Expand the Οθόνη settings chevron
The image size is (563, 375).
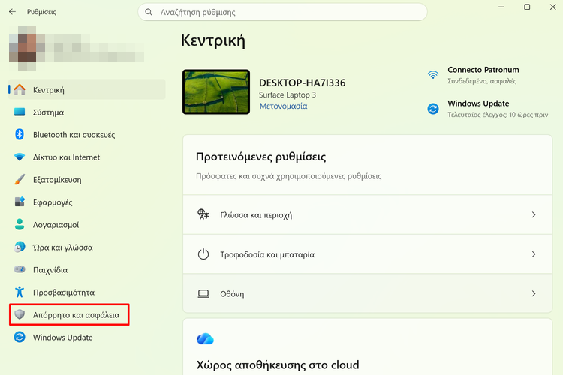[534, 293]
